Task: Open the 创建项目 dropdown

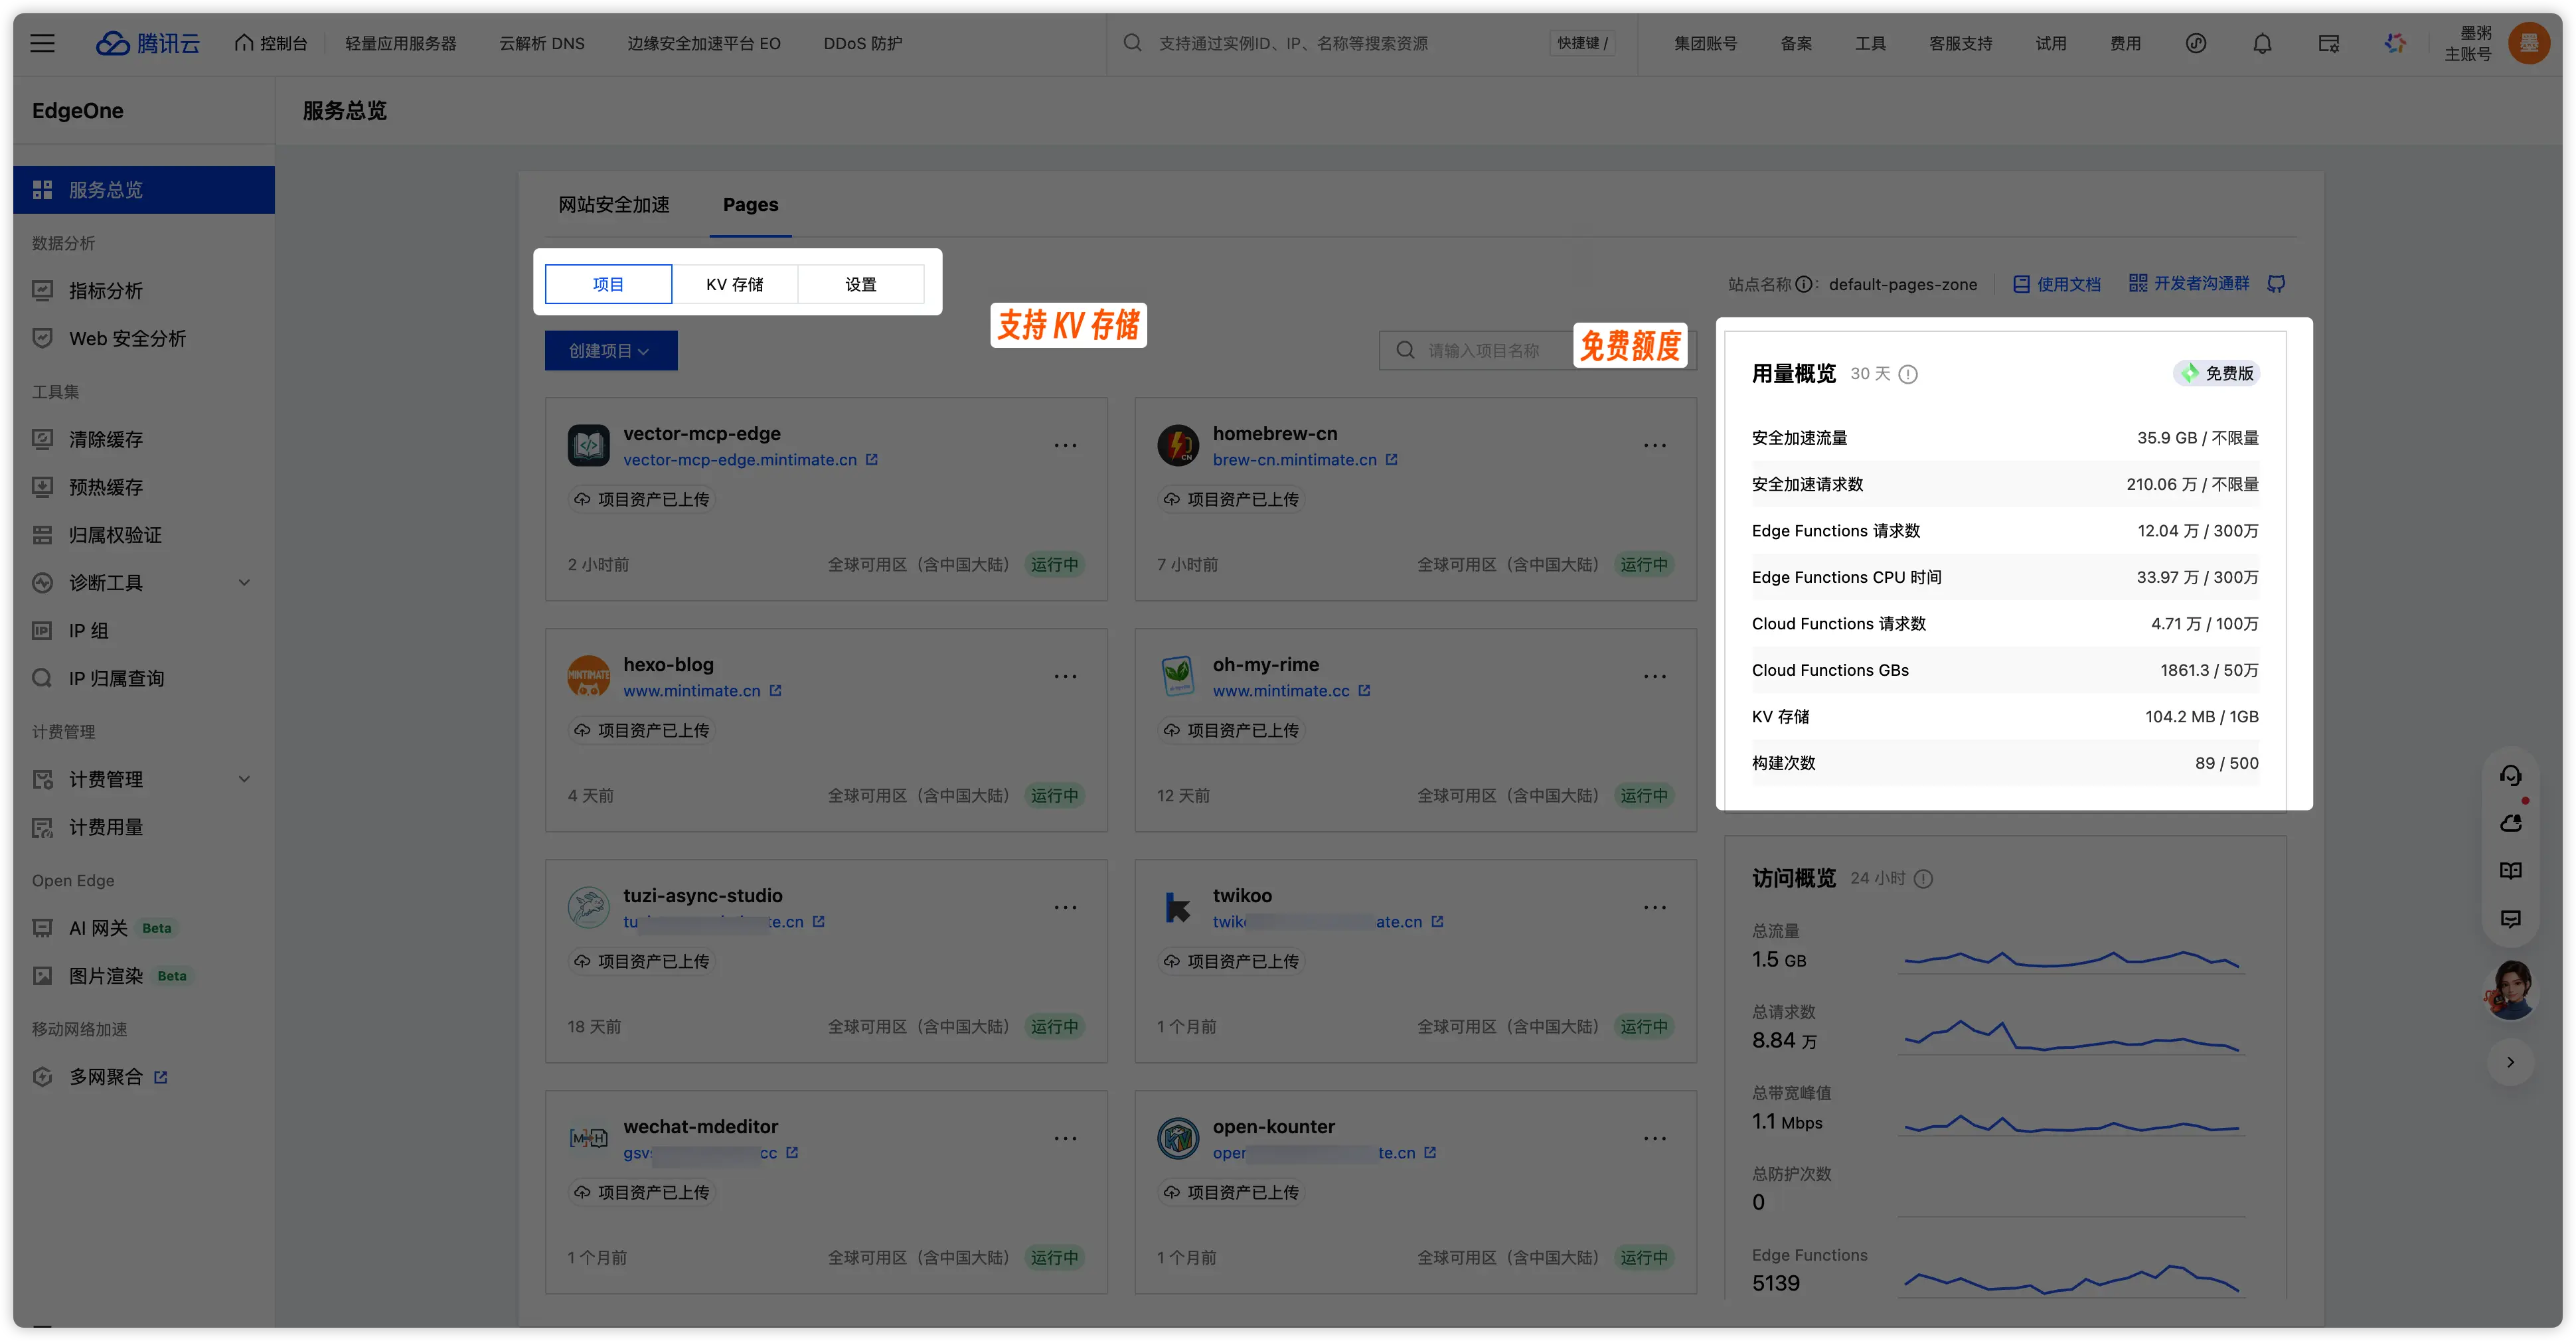Action: 611,351
